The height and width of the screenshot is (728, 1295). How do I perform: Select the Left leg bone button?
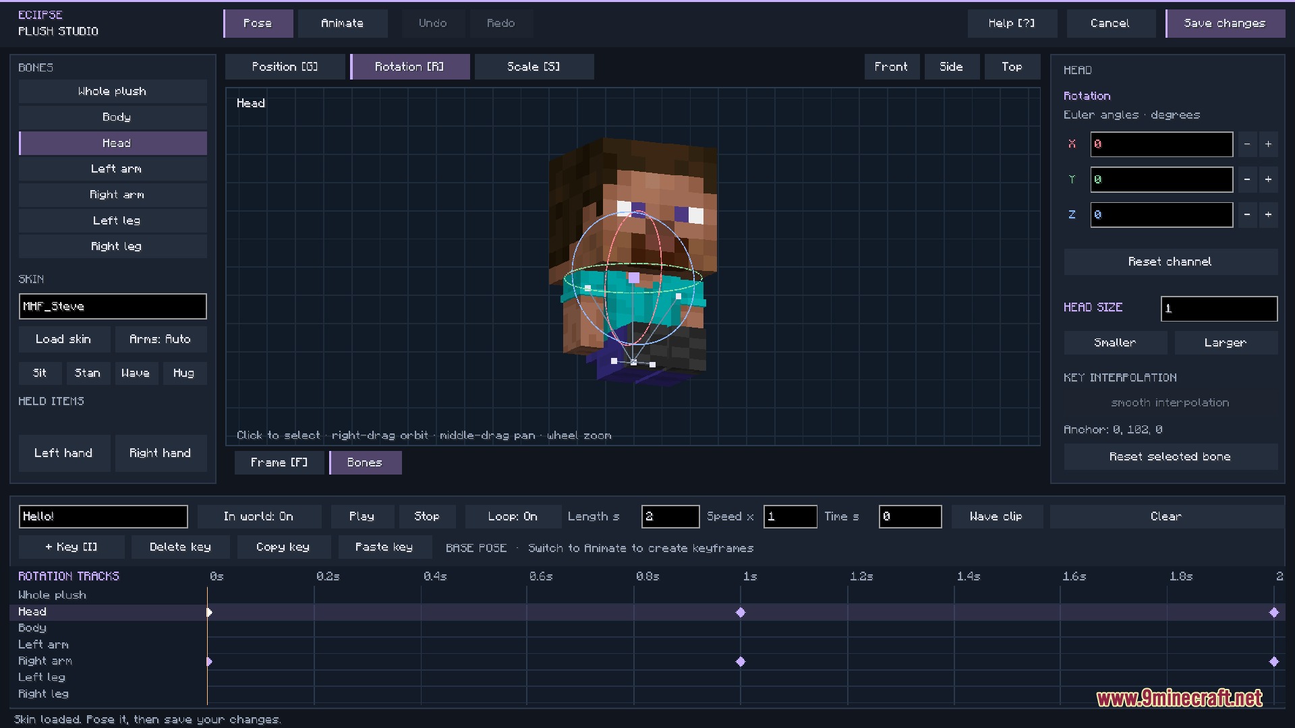tap(113, 221)
